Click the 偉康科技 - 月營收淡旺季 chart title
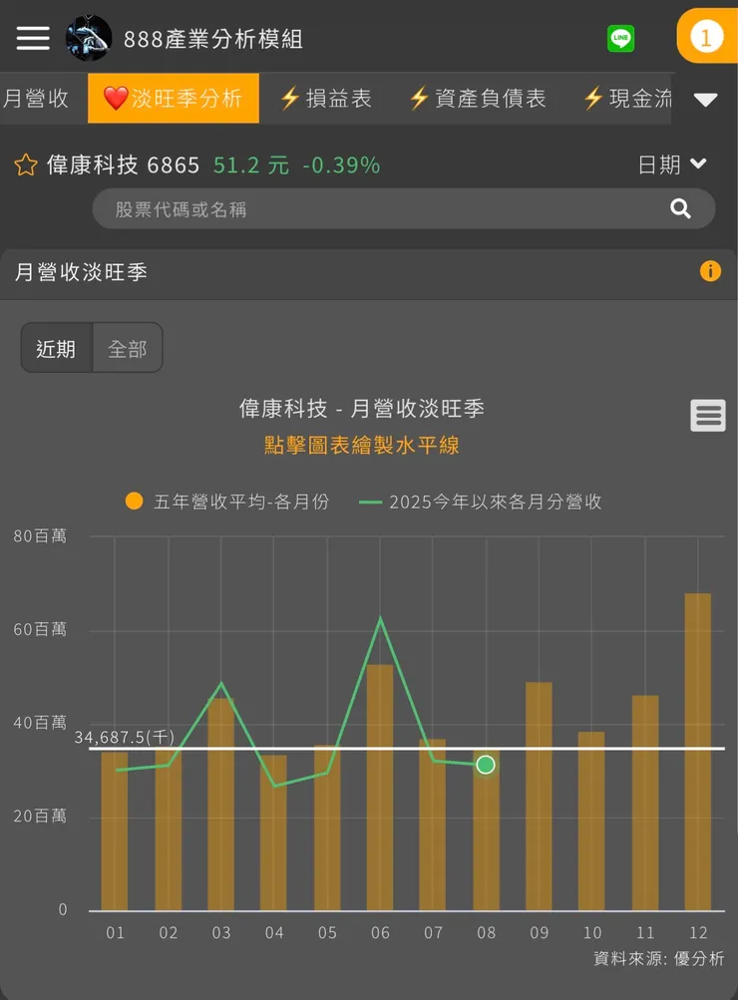Image resolution: width=738 pixels, height=1000 pixels. pyautogui.click(x=362, y=408)
